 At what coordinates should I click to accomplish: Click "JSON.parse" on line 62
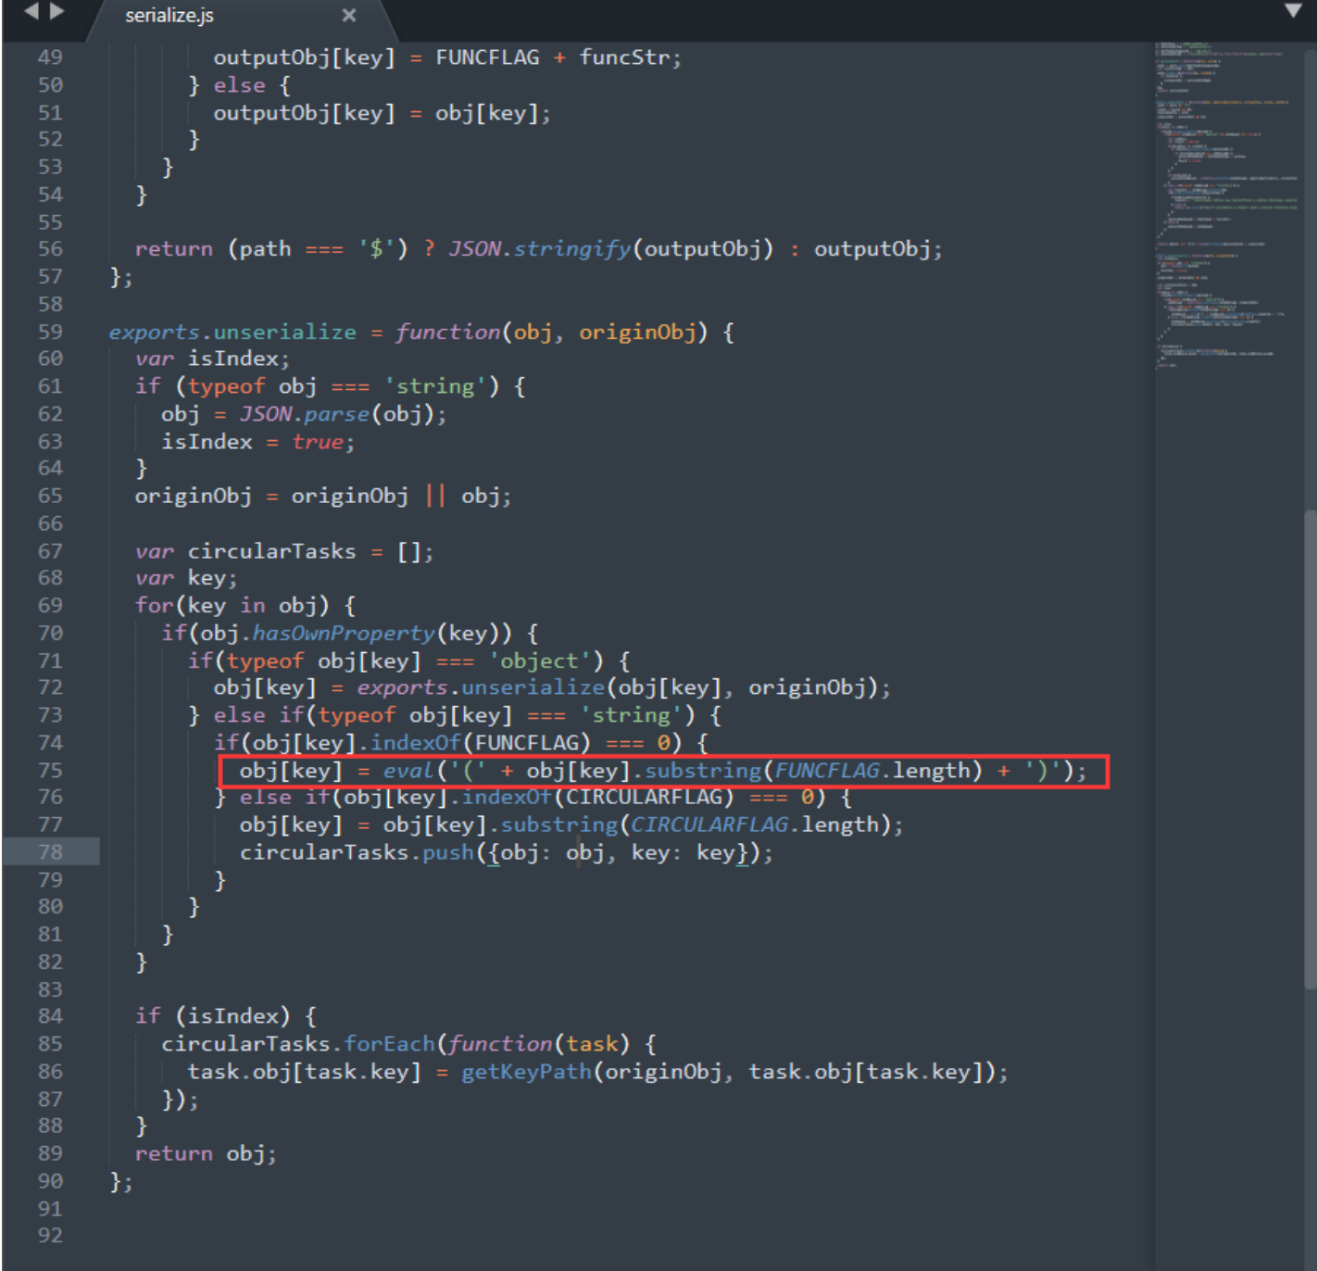pyautogui.click(x=305, y=414)
